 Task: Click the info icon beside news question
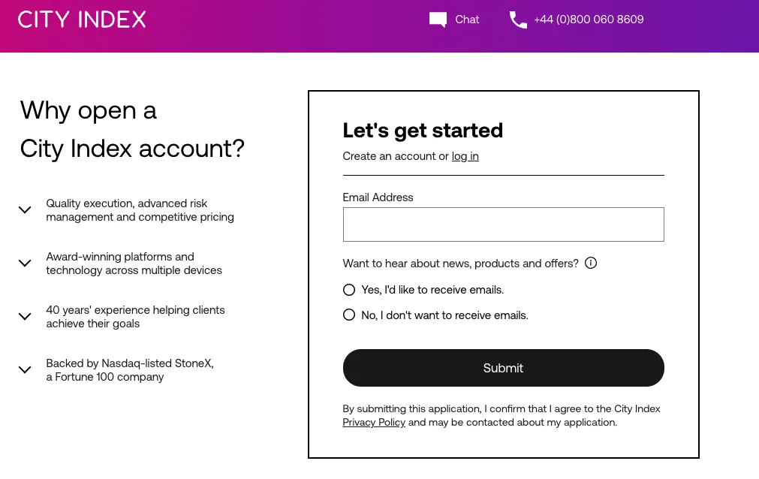pyautogui.click(x=591, y=263)
